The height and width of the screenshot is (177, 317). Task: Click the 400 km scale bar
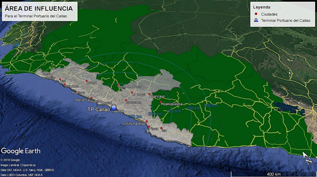click(273, 174)
